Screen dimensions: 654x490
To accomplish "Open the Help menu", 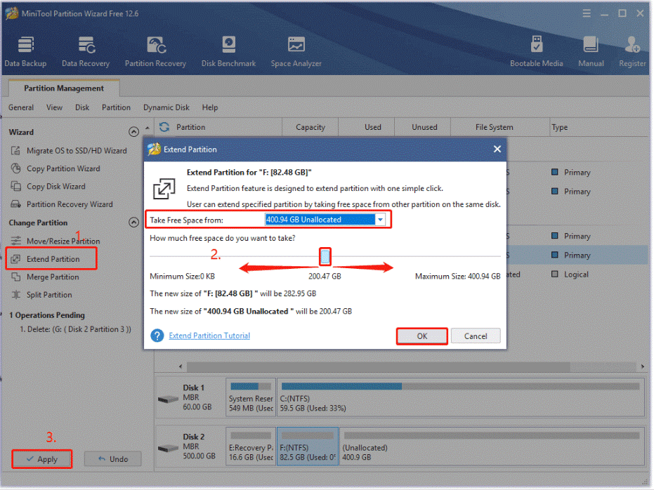I will coord(210,107).
